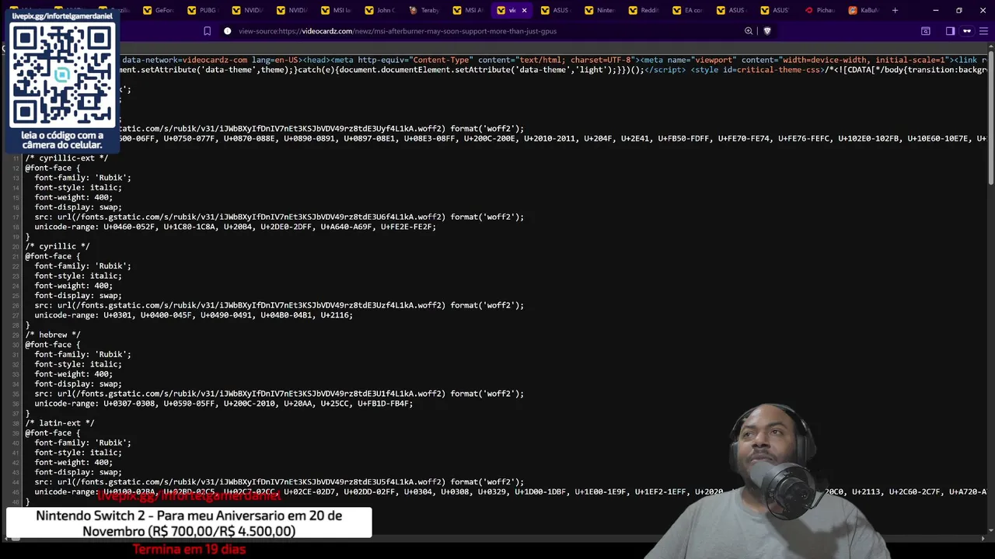Switch to the Nintendo tab
Image resolution: width=995 pixels, height=559 pixels.
[601, 10]
